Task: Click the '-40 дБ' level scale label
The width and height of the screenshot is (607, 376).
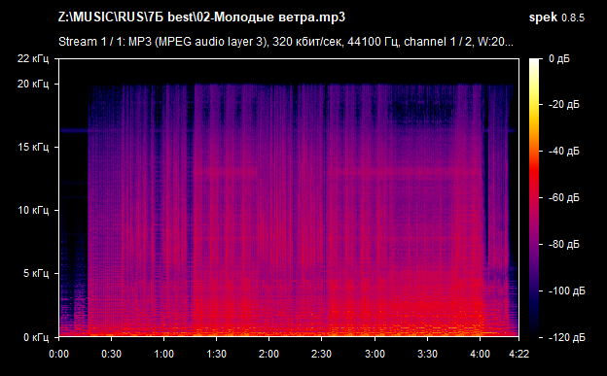Action: pyautogui.click(x=564, y=151)
